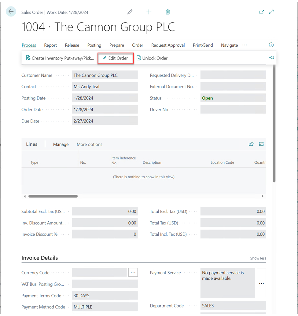Click the Unlock Order button
The image size is (298, 316).
point(152,58)
